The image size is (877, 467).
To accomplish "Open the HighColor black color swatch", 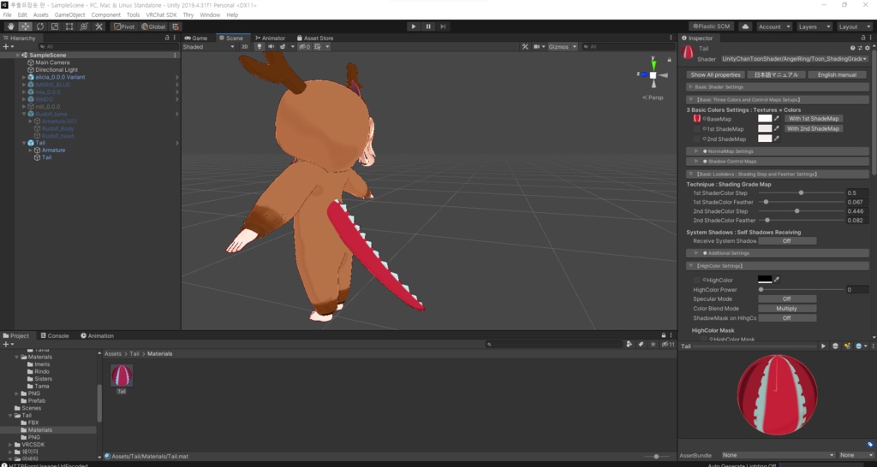I will tap(765, 280).
